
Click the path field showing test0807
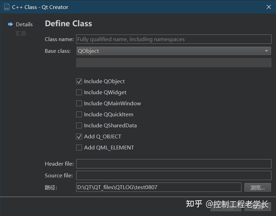pyautogui.click(x=159, y=187)
